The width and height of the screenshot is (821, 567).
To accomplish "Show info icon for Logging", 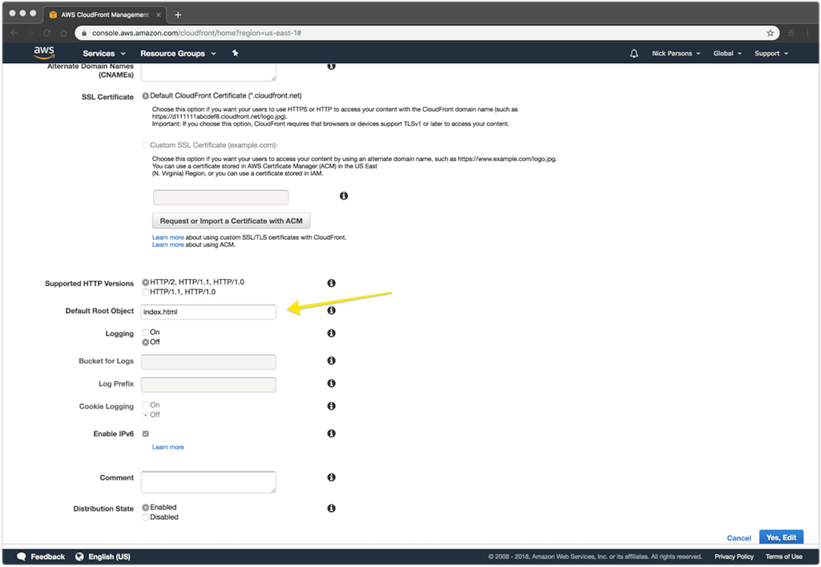I will (331, 333).
